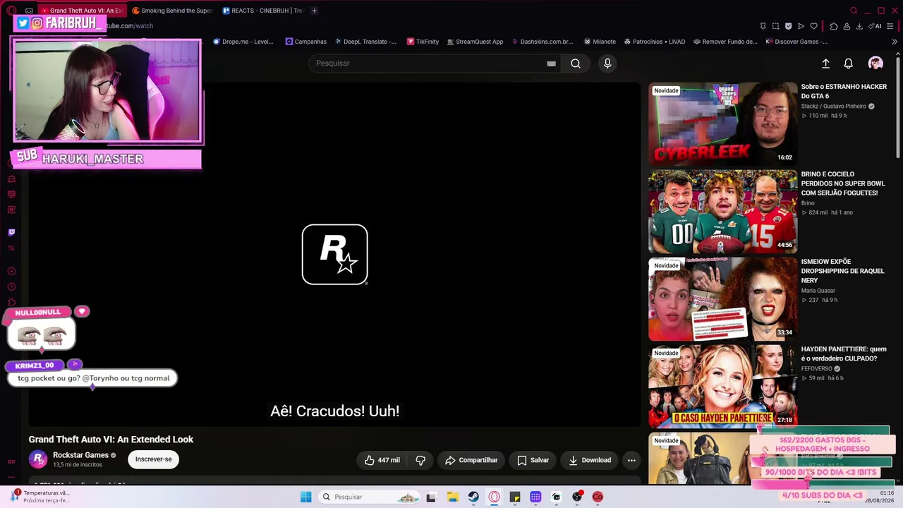Open the browser easy setup menu icon
The image size is (903, 508).
pyautogui.click(x=891, y=26)
